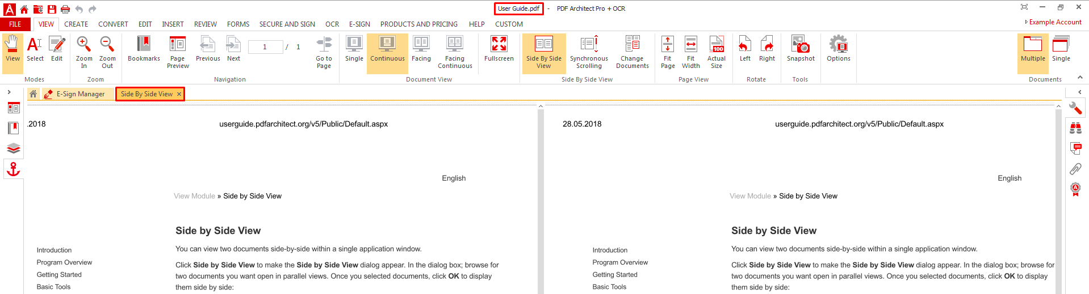Open the Bookmarks panel from ribbon

coord(144,49)
